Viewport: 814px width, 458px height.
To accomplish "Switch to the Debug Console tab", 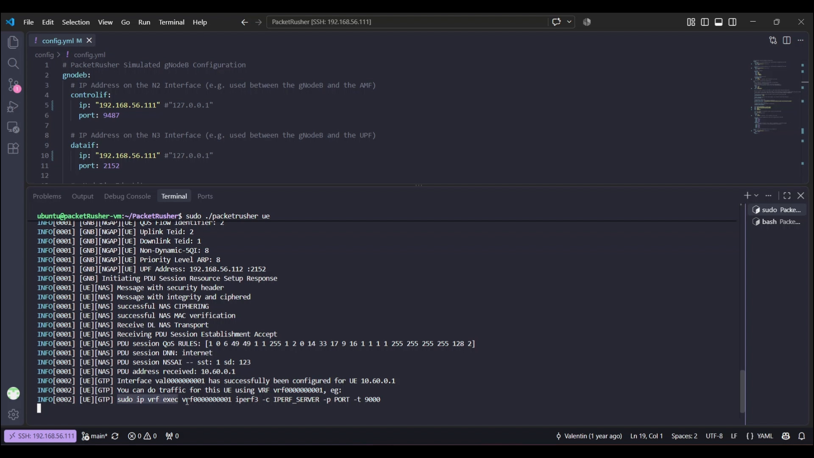I will pos(127,196).
